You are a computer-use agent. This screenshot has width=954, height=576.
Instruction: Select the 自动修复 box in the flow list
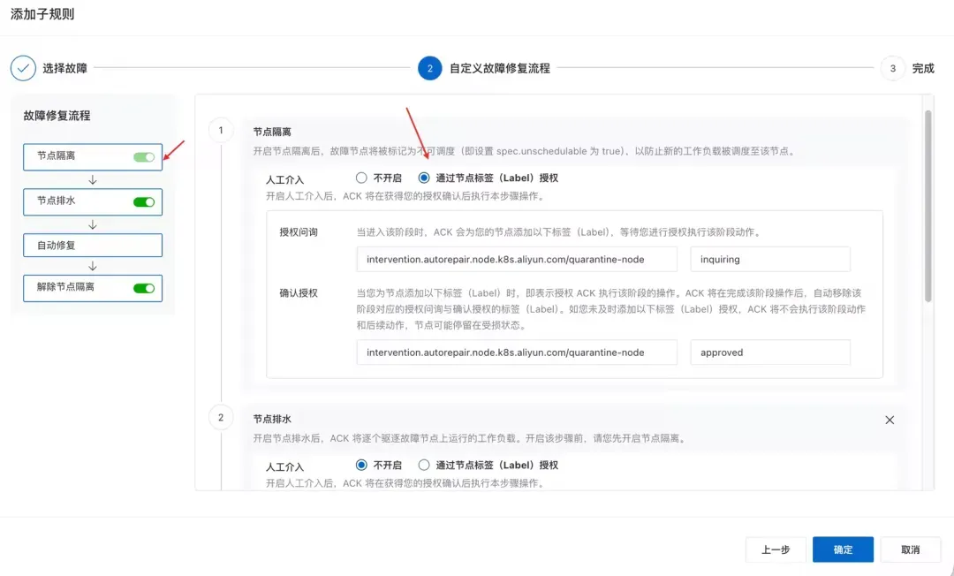pyautogui.click(x=93, y=245)
